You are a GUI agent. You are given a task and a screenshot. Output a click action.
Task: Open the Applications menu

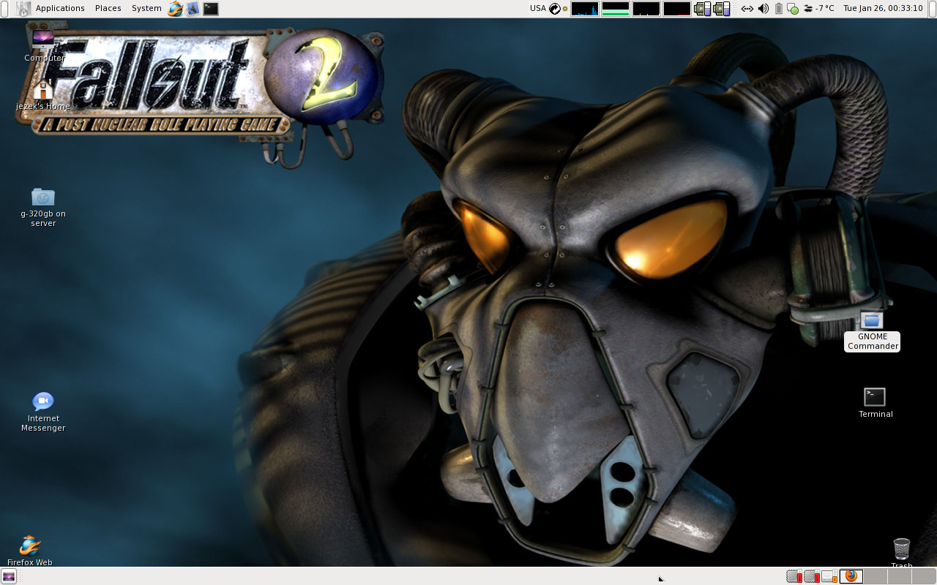60,8
